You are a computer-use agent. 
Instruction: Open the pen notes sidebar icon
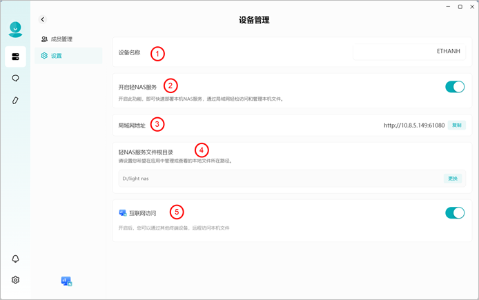tap(15, 101)
